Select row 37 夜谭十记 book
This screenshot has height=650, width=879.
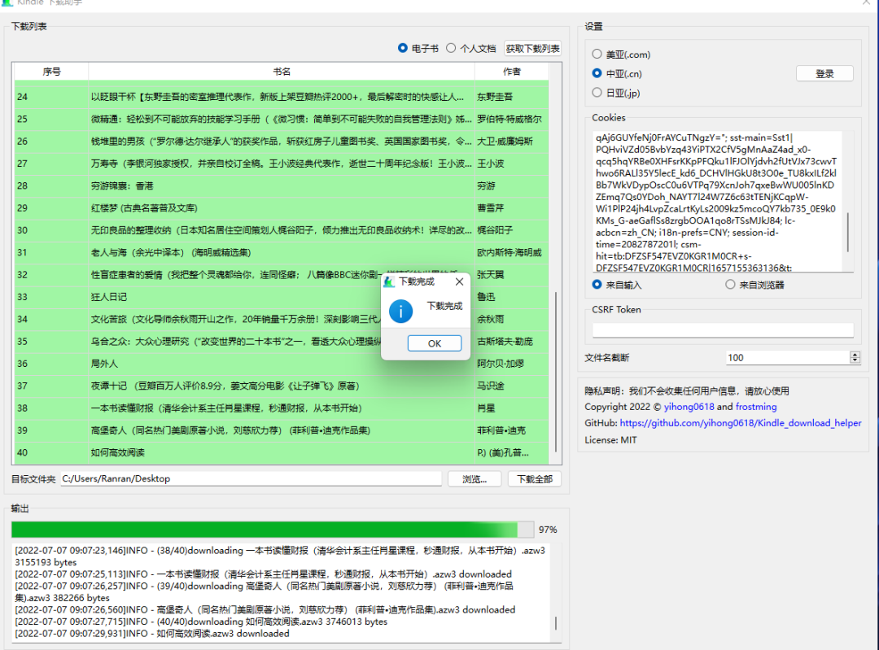pos(282,386)
